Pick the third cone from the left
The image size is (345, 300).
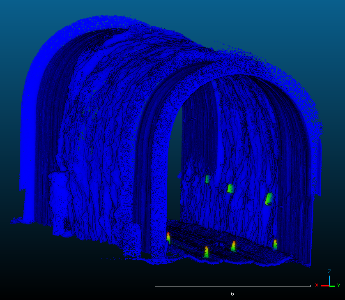pyautogui.click(x=233, y=247)
